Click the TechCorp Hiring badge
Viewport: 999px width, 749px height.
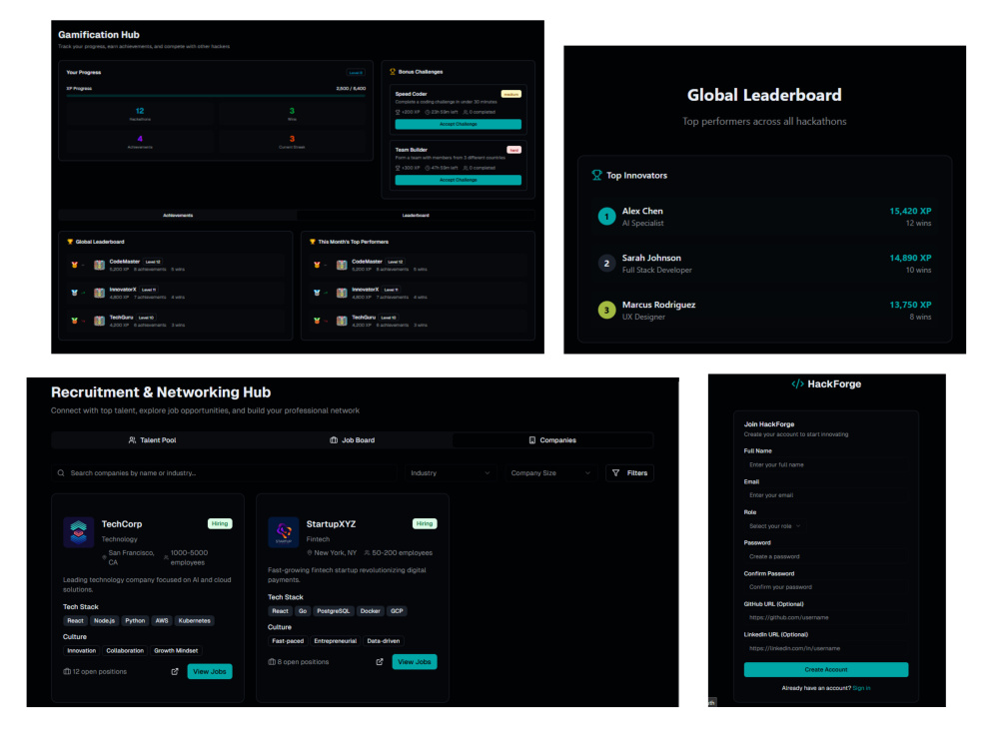coord(220,524)
